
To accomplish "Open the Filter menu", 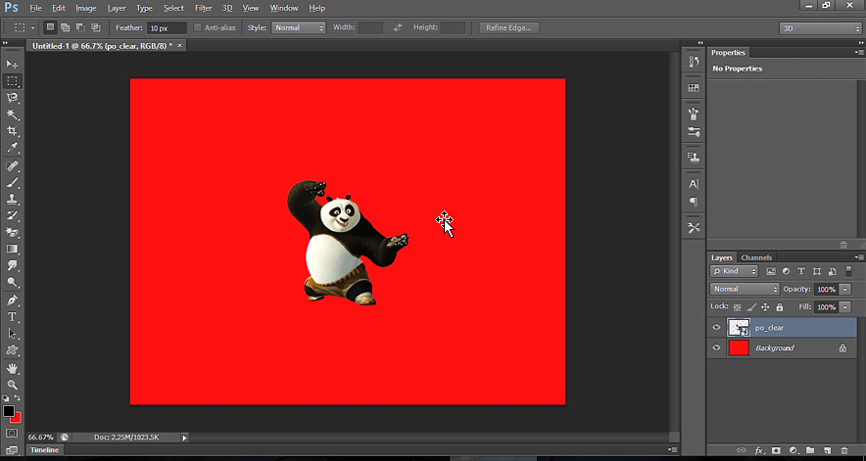I will pyautogui.click(x=203, y=8).
